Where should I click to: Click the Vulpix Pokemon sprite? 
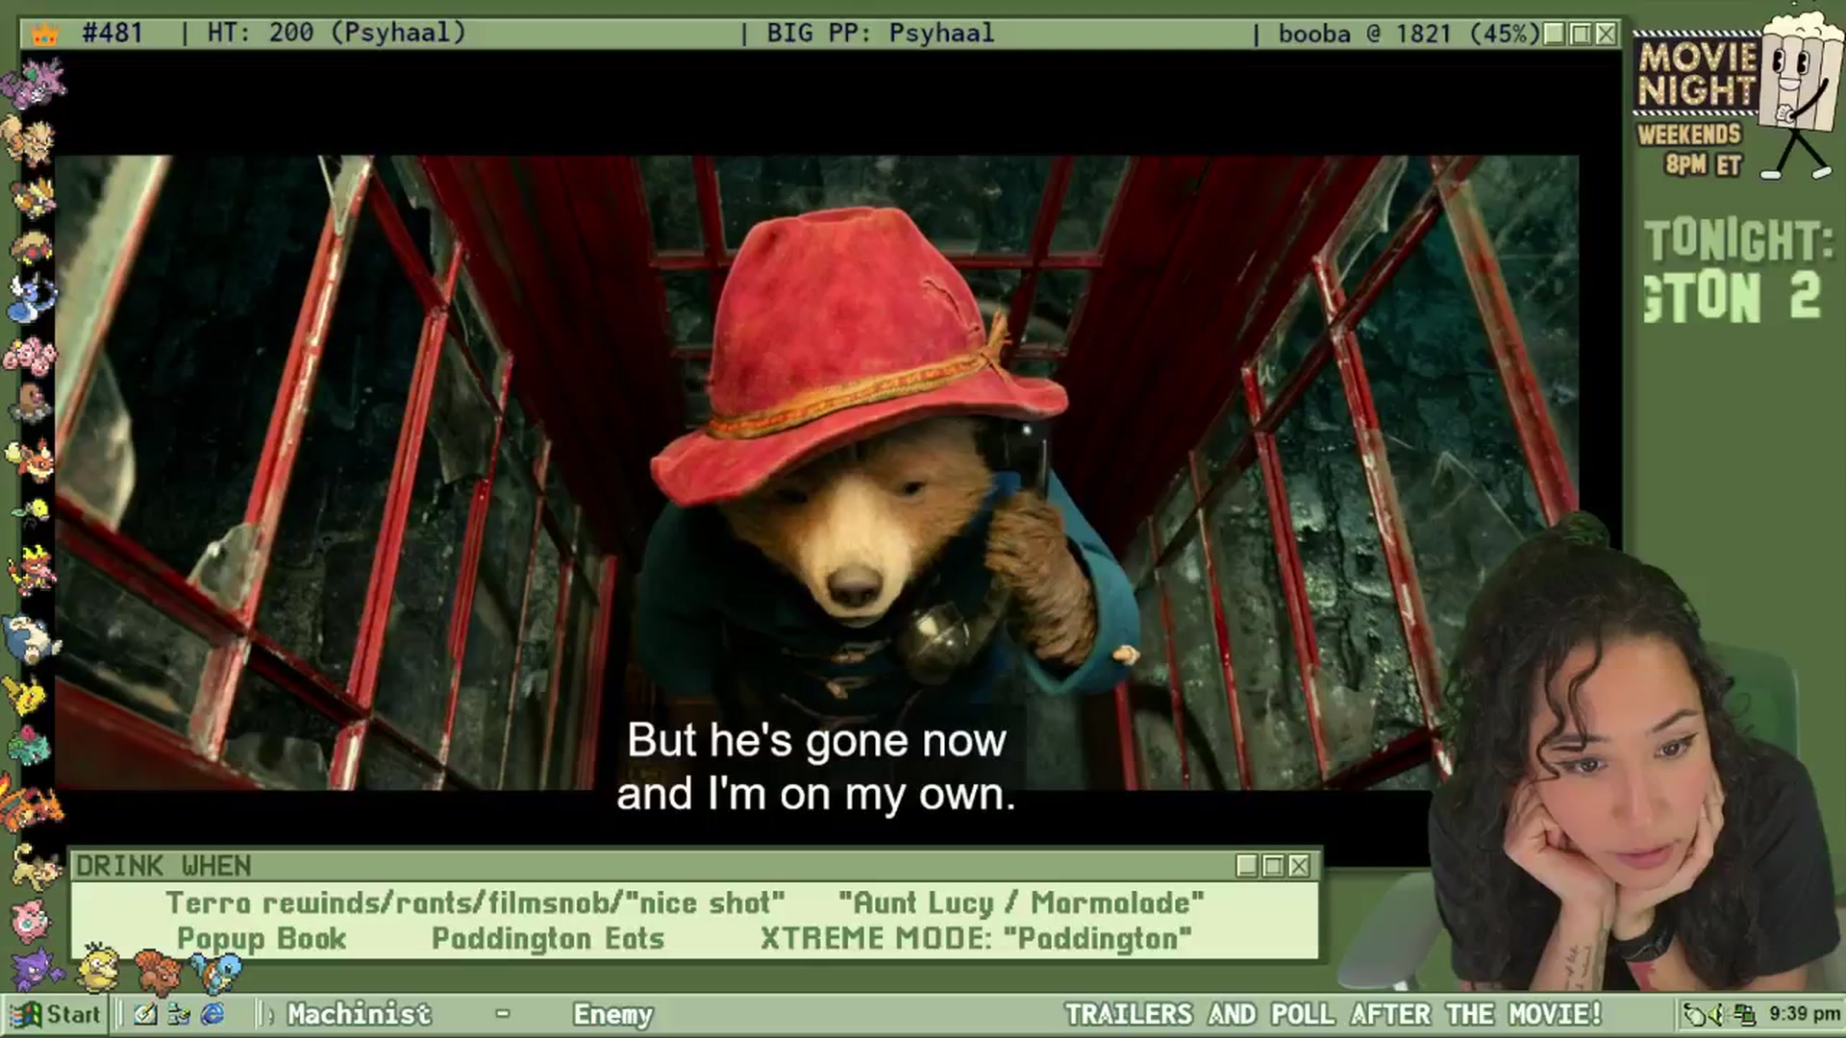click(x=157, y=971)
